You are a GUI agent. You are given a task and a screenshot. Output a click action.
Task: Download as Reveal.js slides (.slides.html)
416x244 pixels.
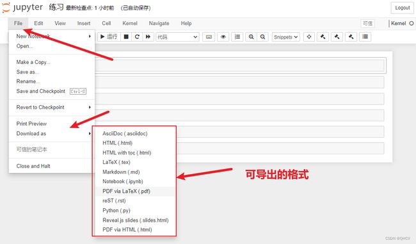(135, 220)
